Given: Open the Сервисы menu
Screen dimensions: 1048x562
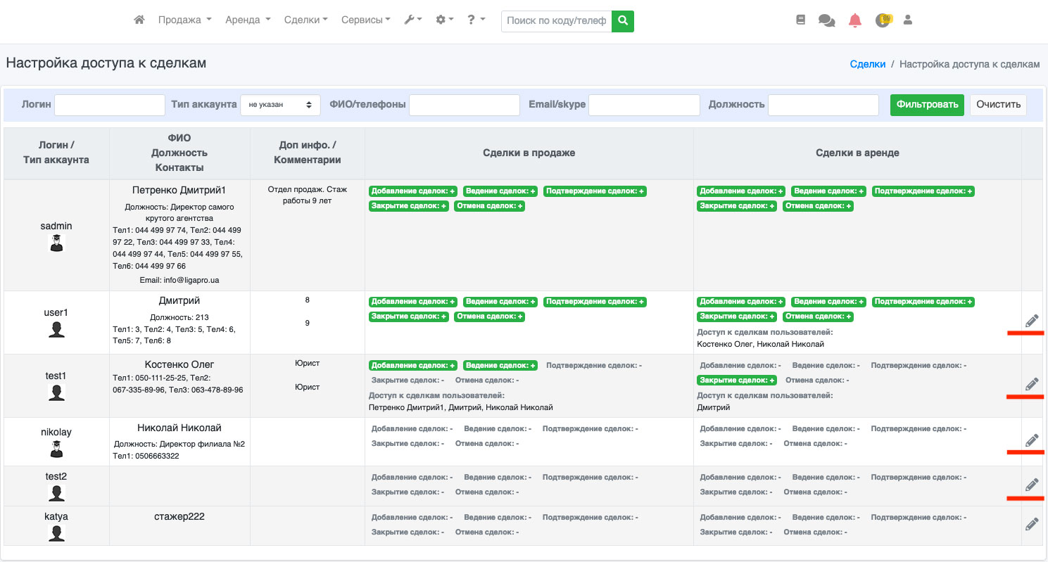Looking at the screenshot, I should [x=365, y=20].
